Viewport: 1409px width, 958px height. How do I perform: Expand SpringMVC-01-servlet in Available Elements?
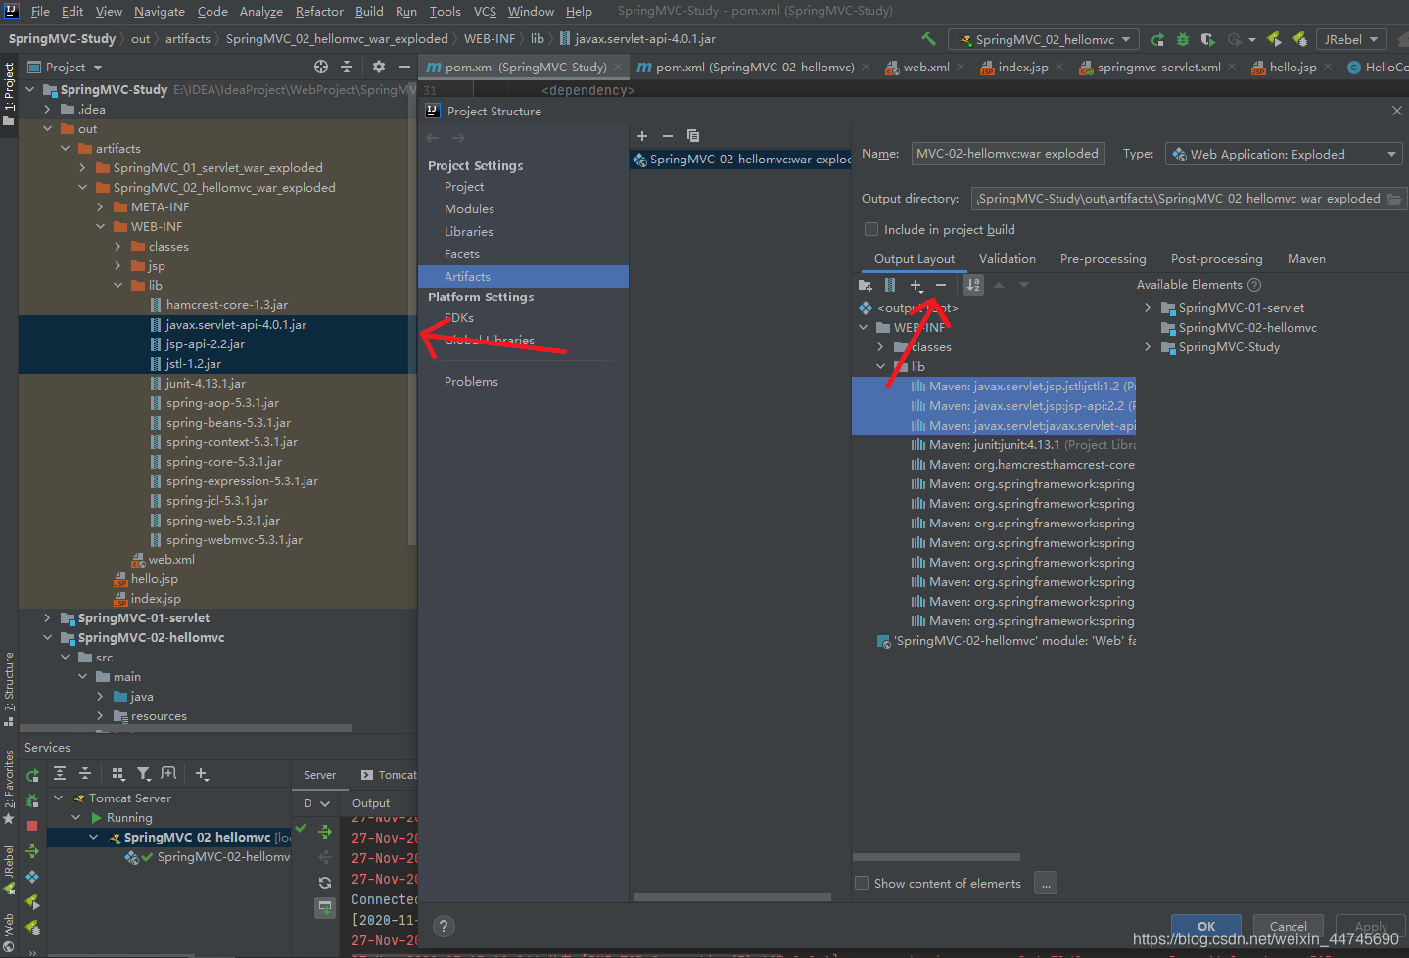pos(1148,308)
